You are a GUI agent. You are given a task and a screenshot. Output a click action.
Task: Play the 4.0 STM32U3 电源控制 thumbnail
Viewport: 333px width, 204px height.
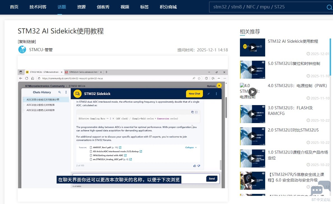[252, 92]
